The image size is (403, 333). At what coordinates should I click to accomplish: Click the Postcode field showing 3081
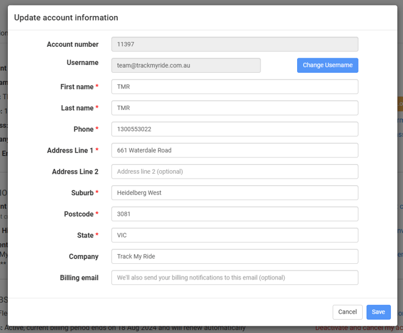pyautogui.click(x=235, y=214)
